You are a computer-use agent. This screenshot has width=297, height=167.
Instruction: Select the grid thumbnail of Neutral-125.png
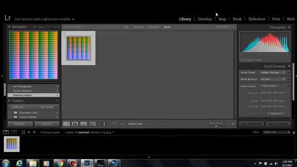pos(78,48)
